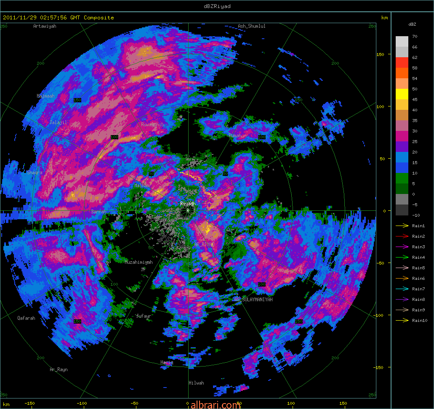
Task: Click the light gray 66–70 dBZ swatch
Action: pos(402,42)
